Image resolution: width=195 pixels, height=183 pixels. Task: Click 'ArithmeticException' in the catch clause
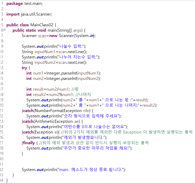point(54,121)
